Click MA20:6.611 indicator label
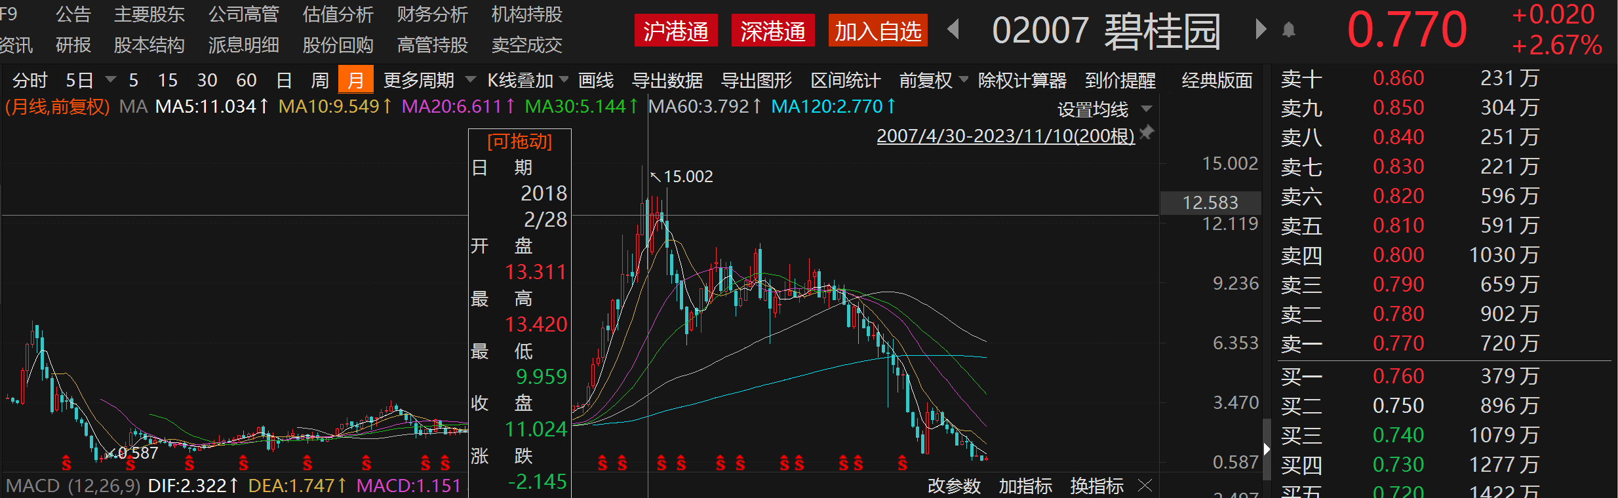The width and height of the screenshot is (1618, 498). 458,106
